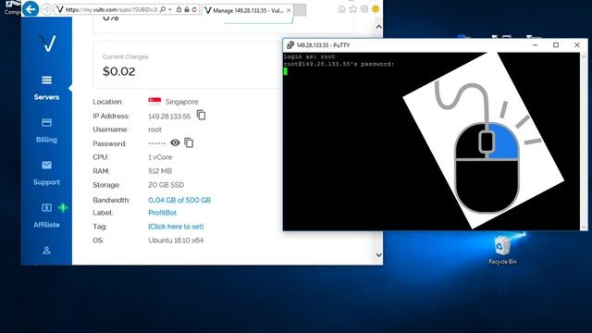Click the smiley feedback icon
The image size is (592, 333).
click(376, 9)
